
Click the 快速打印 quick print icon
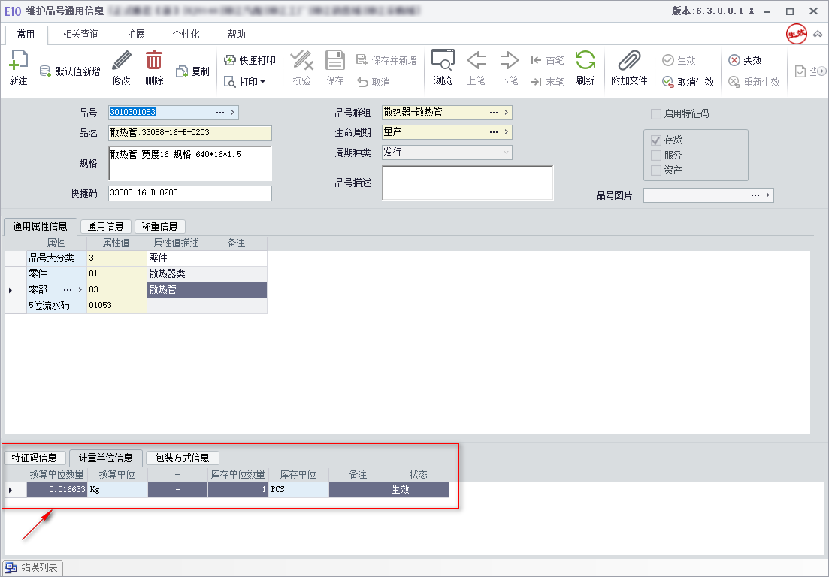click(229, 60)
